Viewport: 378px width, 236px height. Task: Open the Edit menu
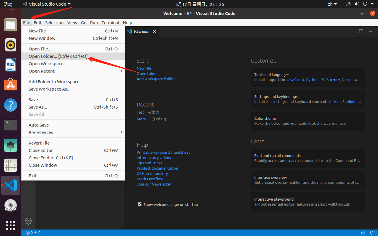[38, 23]
